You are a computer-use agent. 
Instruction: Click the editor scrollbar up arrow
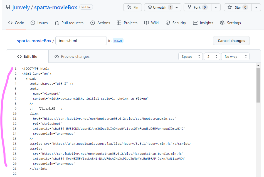coord(258,65)
